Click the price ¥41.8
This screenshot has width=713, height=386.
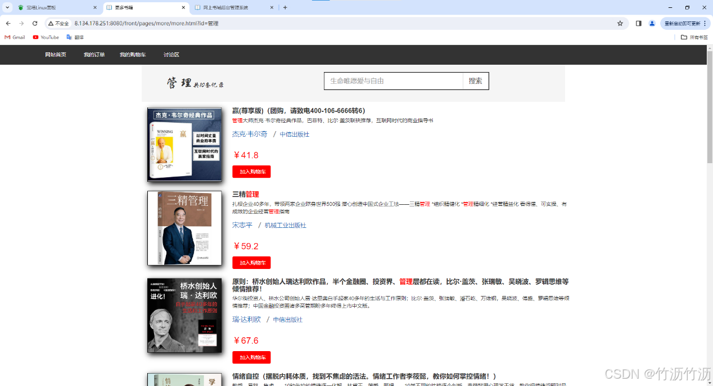click(246, 155)
